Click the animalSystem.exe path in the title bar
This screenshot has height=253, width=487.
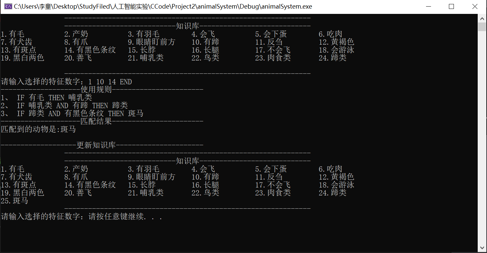pyautogui.click(x=163, y=7)
